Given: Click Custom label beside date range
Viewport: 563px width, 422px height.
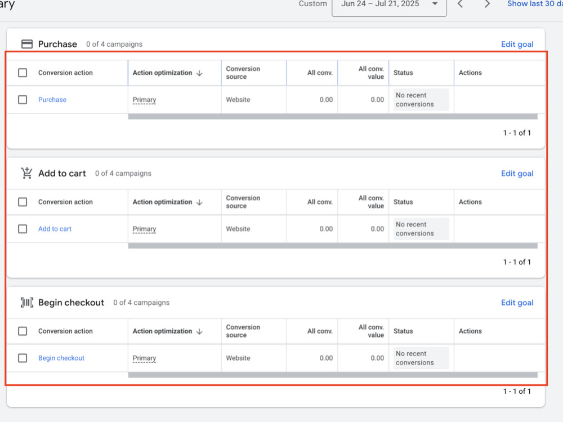Looking at the screenshot, I should tap(312, 4).
